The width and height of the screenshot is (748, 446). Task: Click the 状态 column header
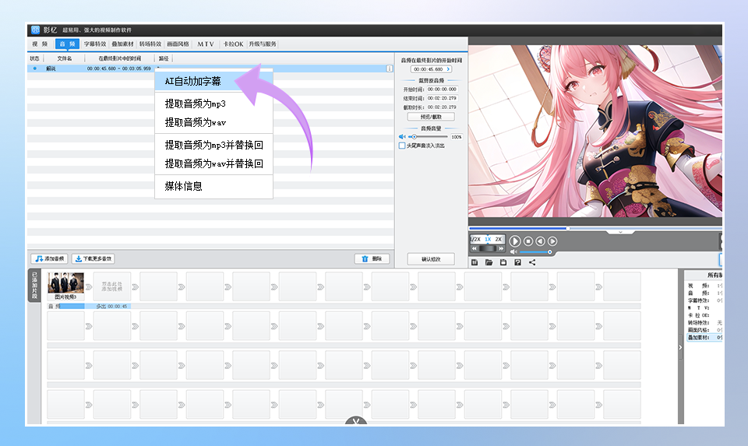[35, 58]
